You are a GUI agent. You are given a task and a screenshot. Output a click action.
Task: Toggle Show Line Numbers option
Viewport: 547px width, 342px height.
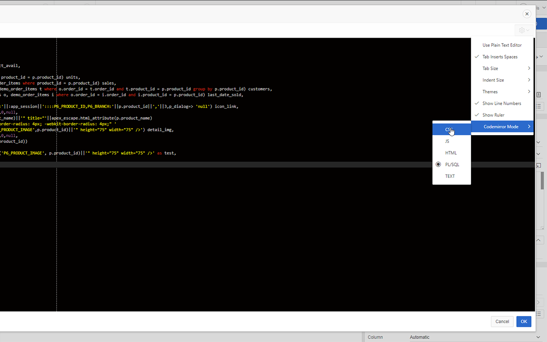pos(502,103)
